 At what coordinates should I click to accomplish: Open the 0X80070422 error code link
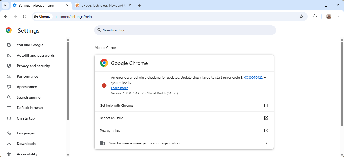253,77
